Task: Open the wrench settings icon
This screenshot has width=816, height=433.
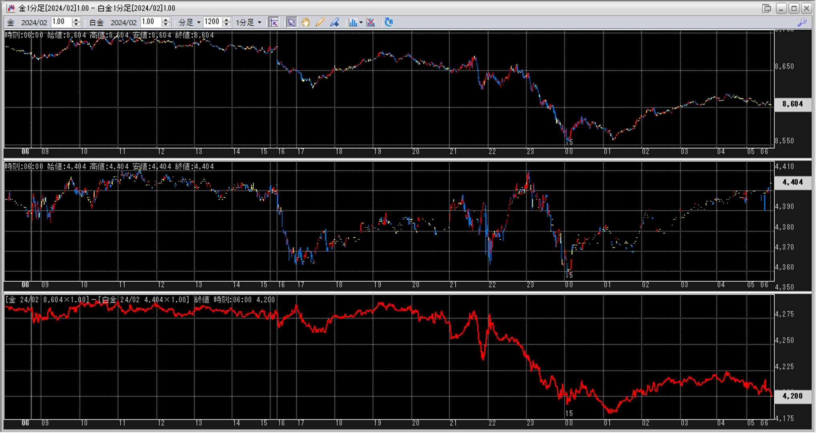Action: [802, 22]
